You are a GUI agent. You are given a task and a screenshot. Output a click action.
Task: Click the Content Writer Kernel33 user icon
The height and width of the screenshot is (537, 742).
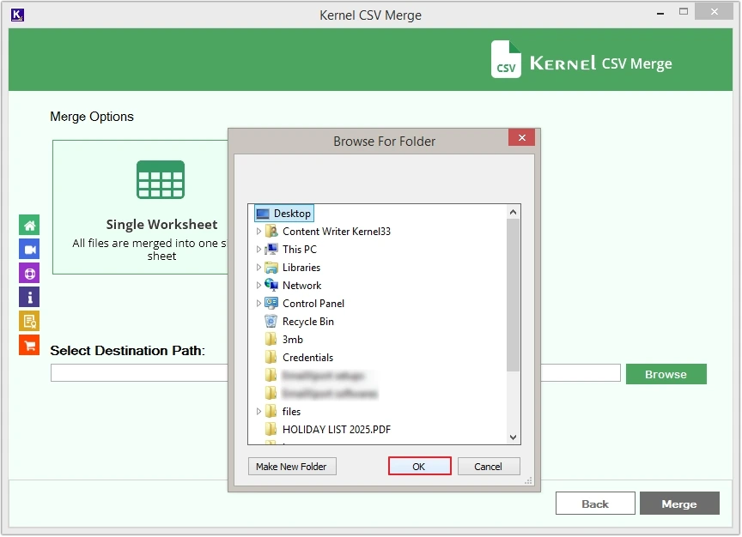(x=271, y=232)
